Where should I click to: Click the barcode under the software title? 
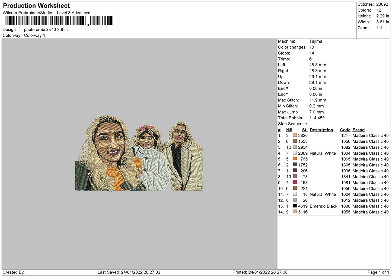[58, 21]
